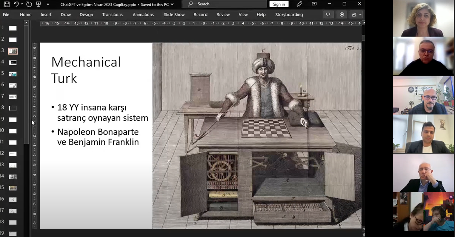Open the Comments pane icon
The image size is (455, 237).
pos(328,15)
